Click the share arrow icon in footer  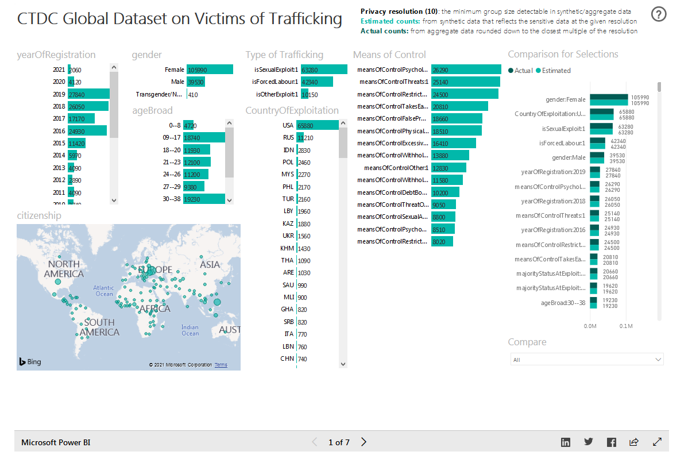634,442
